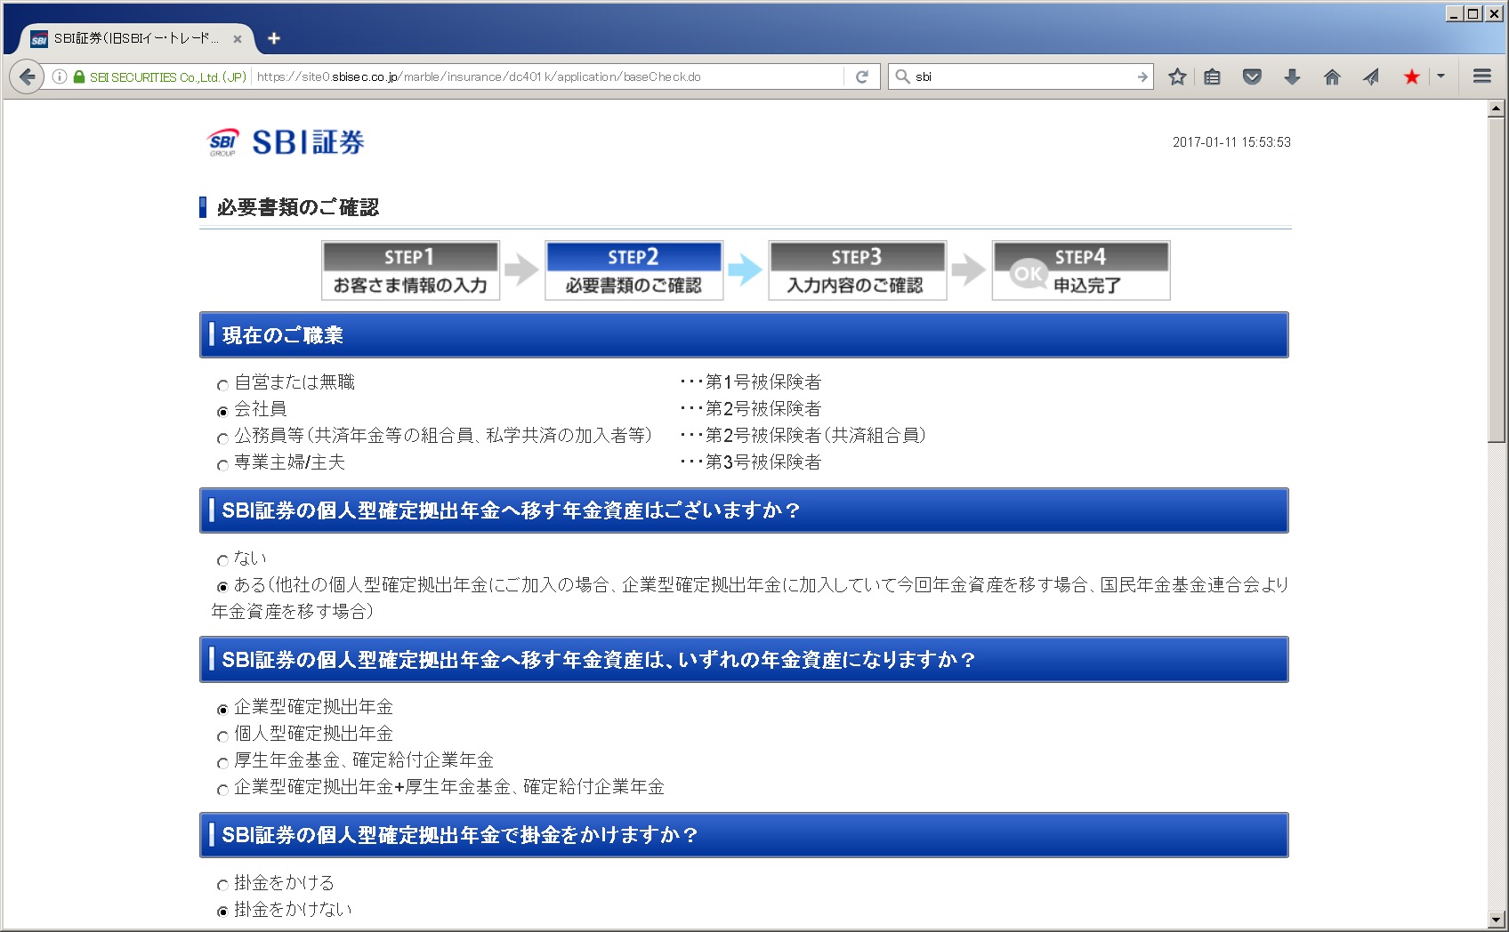Click 第3号被保険者 text
This screenshot has height=932, width=1509.
763,462
